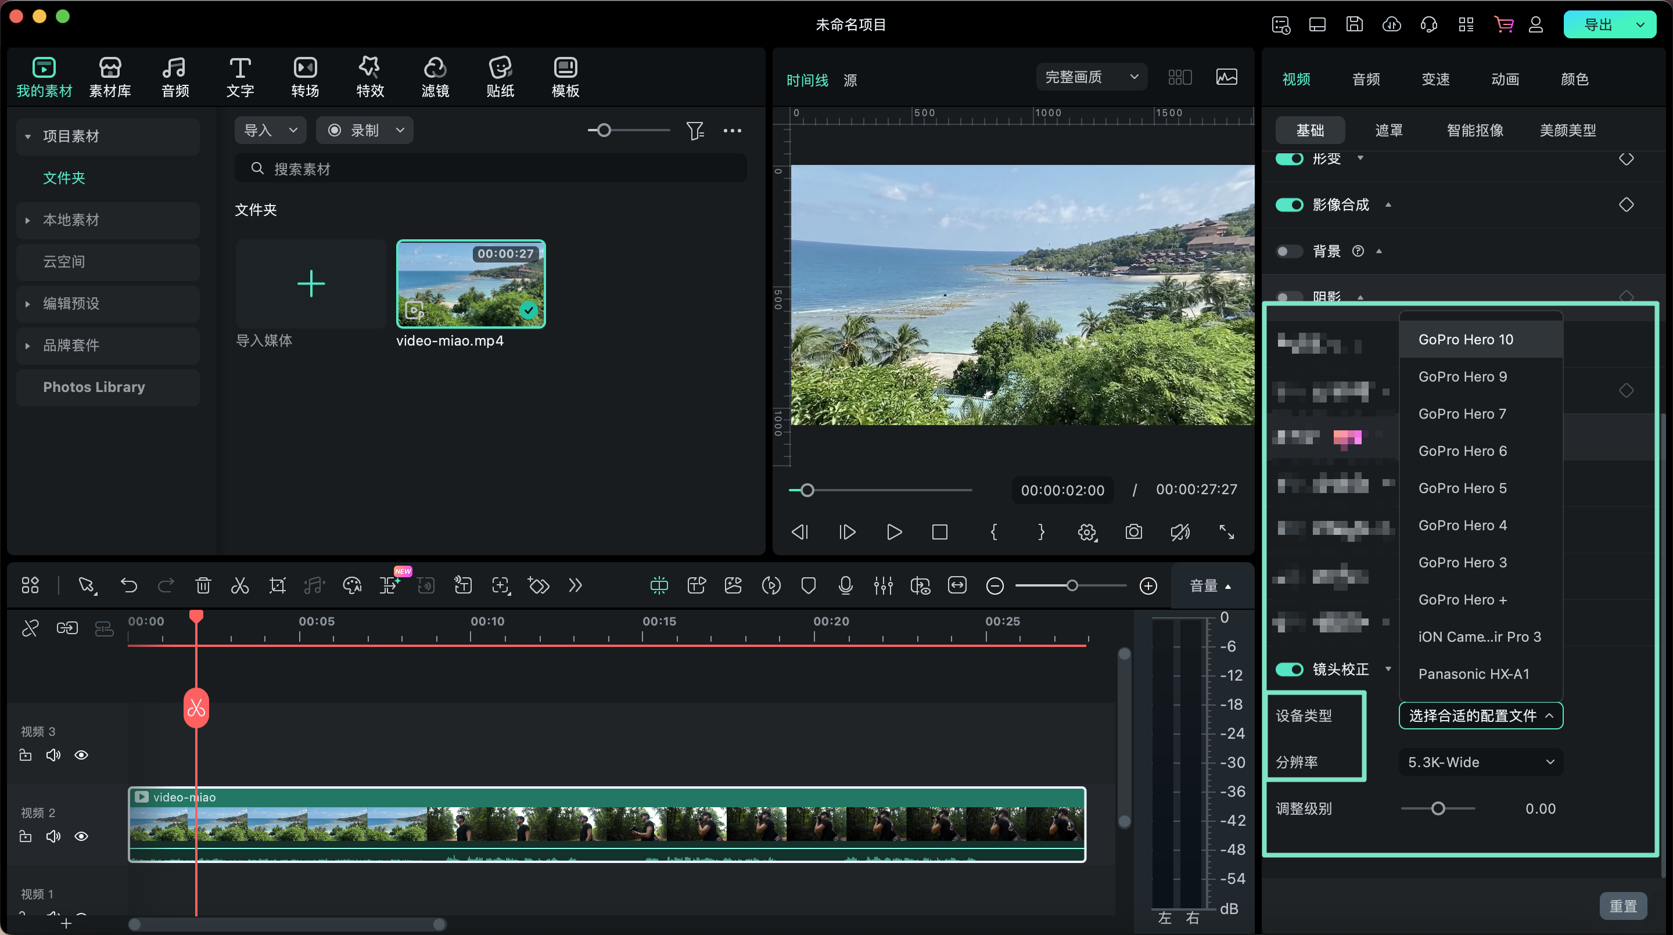Toggle the 影像合成 compositing switch

[x=1289, y=205]
